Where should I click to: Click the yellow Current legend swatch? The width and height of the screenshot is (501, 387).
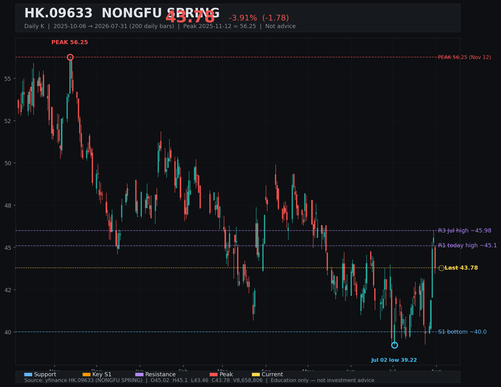(x=256, y=374)
